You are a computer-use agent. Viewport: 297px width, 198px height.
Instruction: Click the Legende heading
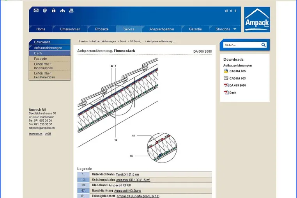click(x=85, y=169)
